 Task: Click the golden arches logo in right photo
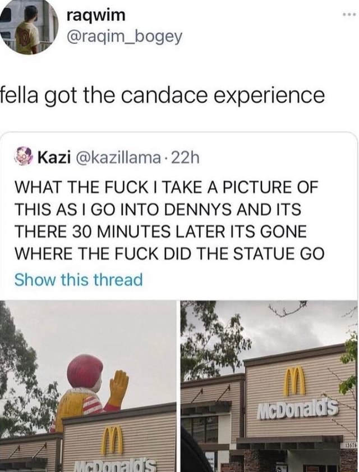point(295,382)
